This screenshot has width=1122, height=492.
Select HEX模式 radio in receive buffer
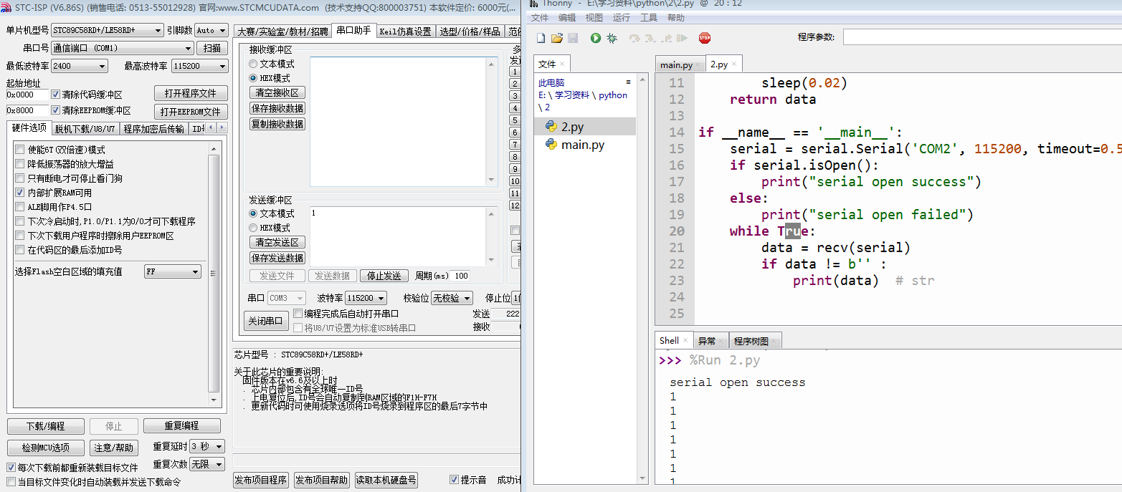pos(253,78)
